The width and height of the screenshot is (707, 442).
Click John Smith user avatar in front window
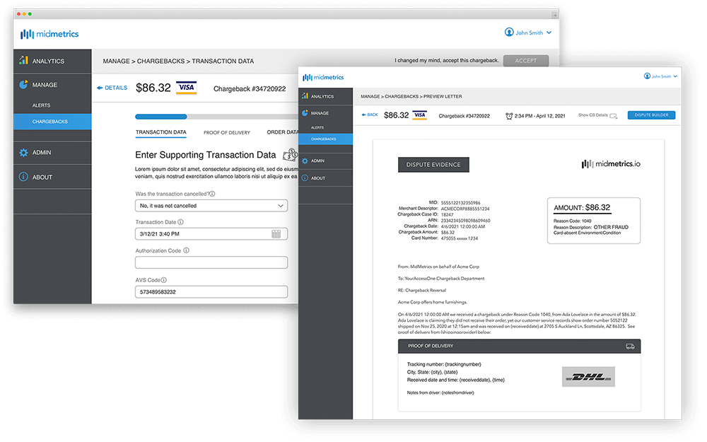pos(647,76)
